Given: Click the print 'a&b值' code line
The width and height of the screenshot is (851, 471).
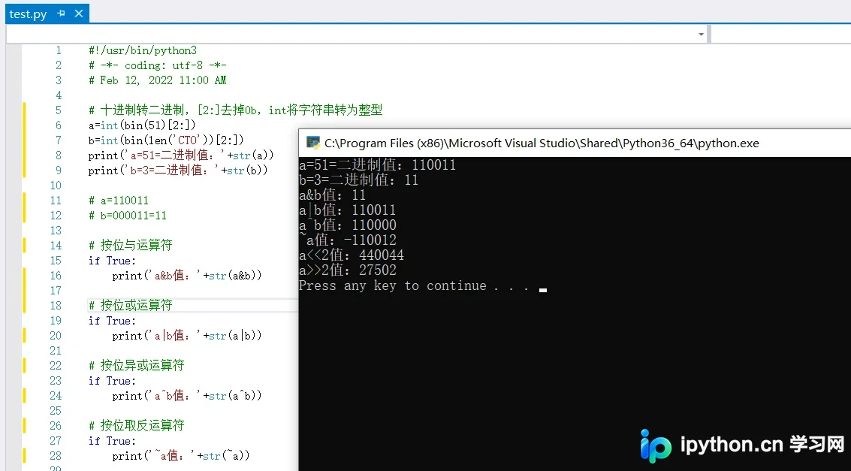Looking at the screenshot, I should pos(187,276).
